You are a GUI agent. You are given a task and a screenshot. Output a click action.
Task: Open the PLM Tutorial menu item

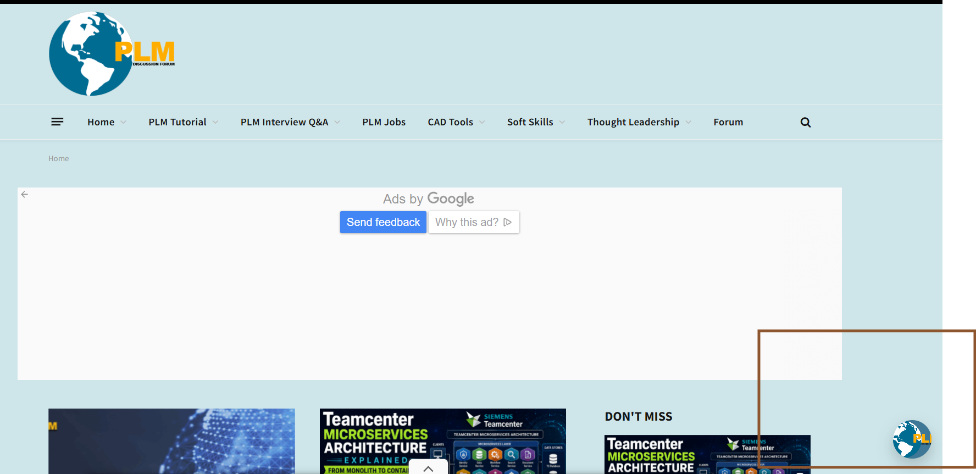(178, 122)
